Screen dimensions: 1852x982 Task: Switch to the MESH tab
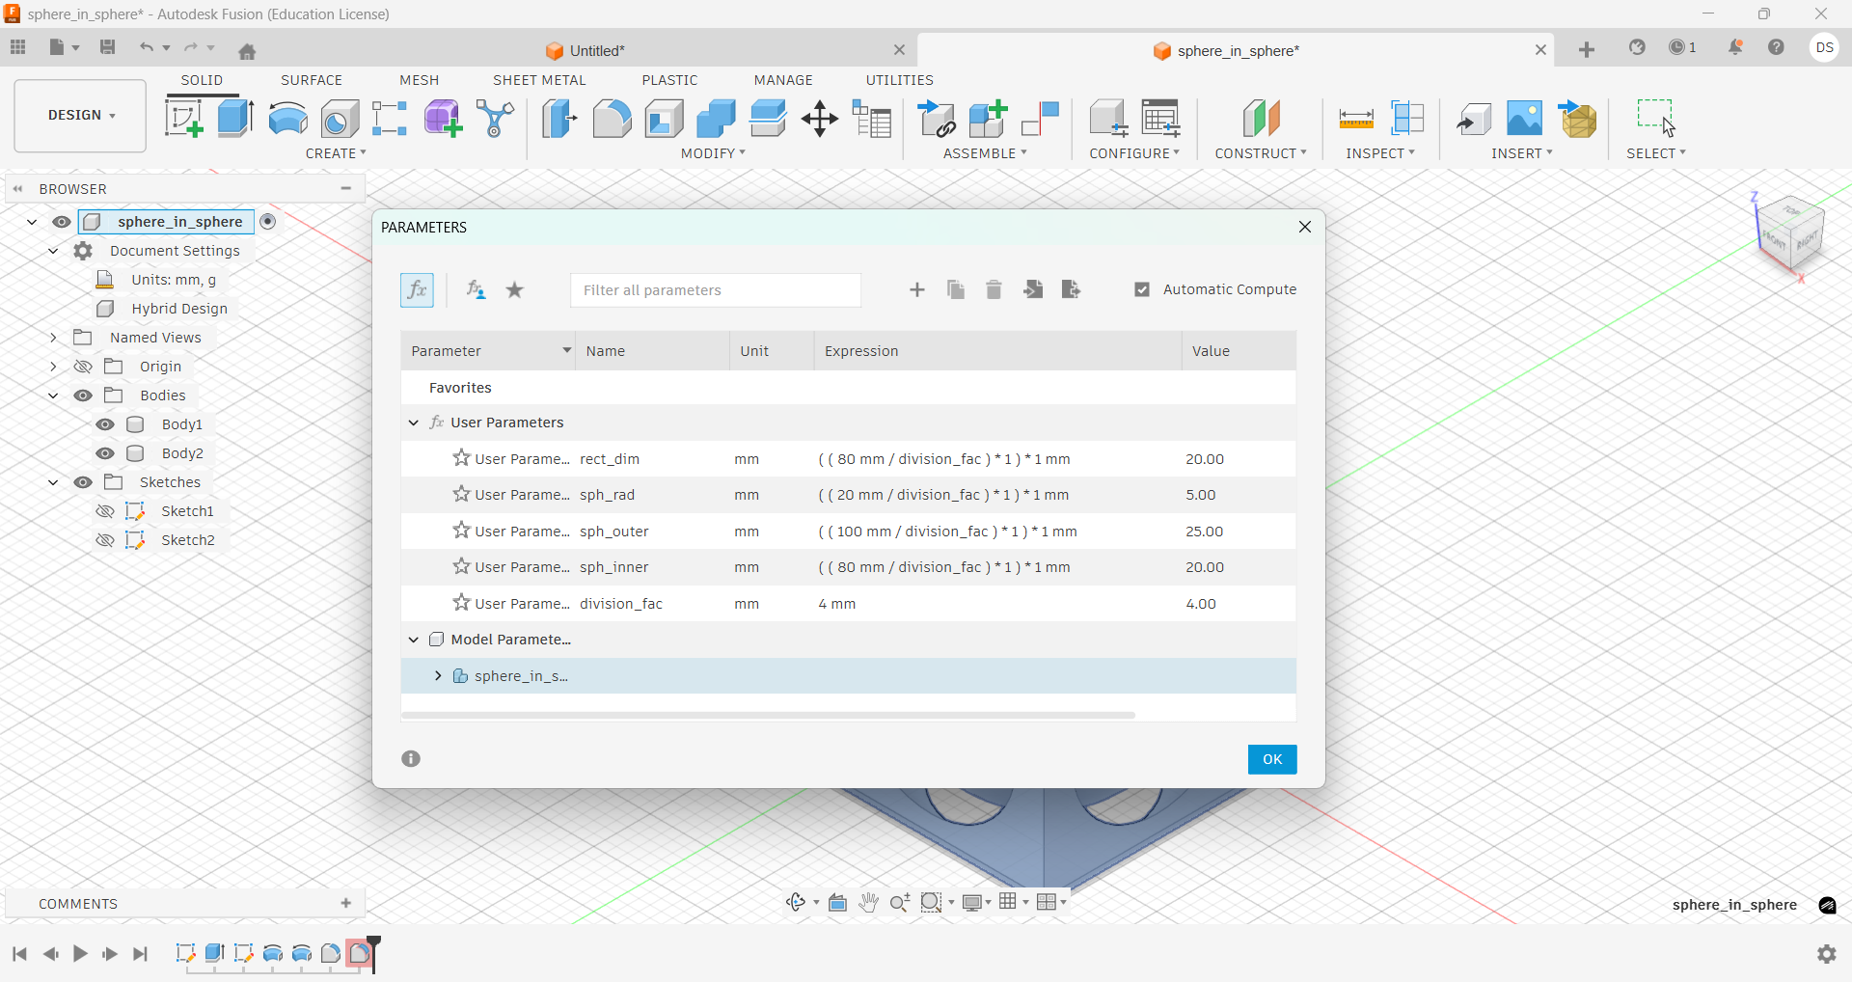[x=420, y=80]
